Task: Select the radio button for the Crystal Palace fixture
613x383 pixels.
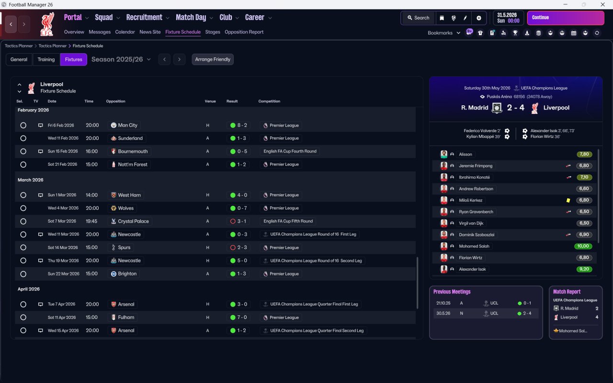Action: coord(23,222)
